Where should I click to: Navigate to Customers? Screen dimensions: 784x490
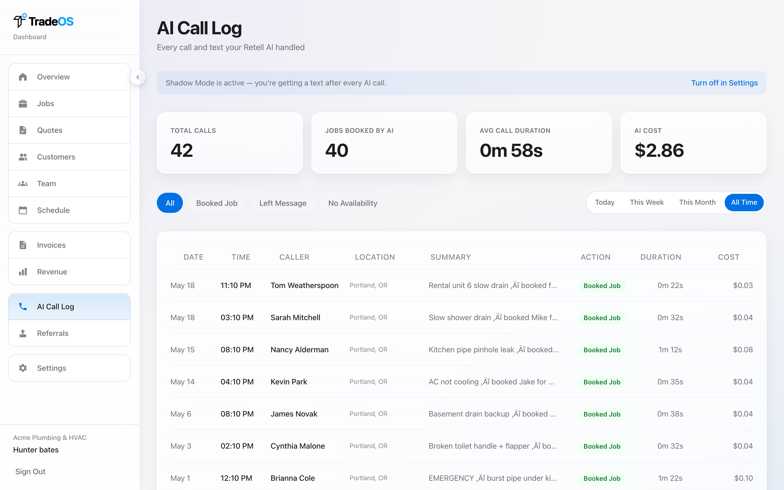69,157
